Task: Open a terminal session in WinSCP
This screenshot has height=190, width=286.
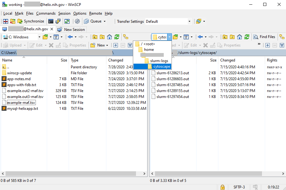Action: coord(51,21)
